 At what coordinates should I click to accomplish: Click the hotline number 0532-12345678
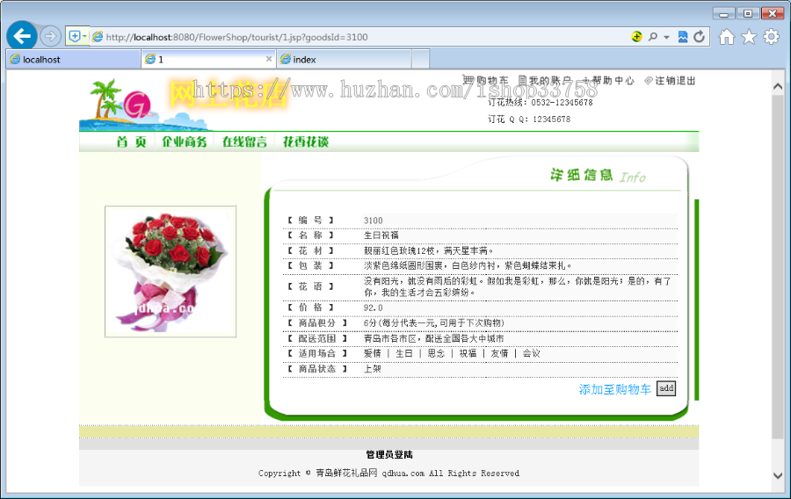[x=562, y=102]
